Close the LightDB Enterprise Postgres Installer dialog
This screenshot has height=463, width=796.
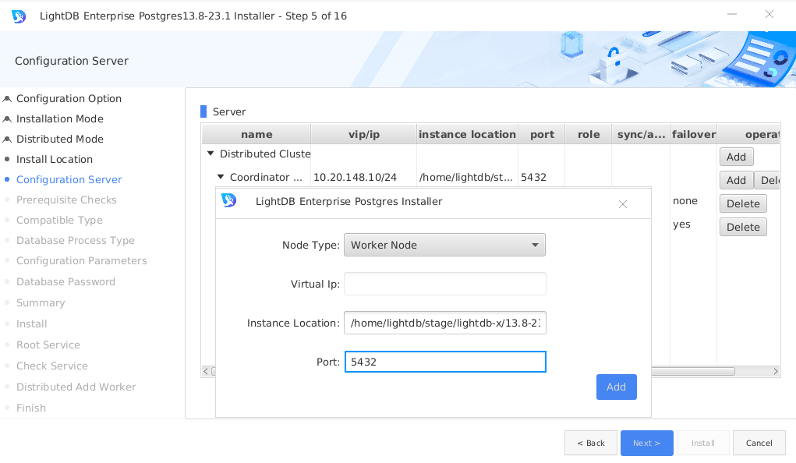point(623,204)
